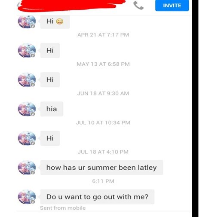Click the JUL 18 AT 4:10 PM timestamp
The image size is (215, 217).
click(103, 152)
